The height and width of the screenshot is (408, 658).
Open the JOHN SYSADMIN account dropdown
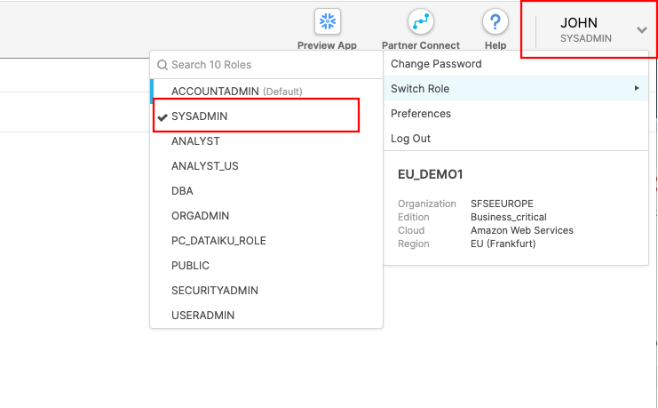(586, 29)
